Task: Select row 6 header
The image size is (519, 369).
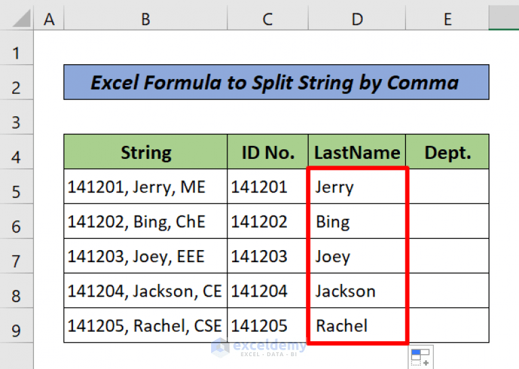Action: click(x=16, y=221)
